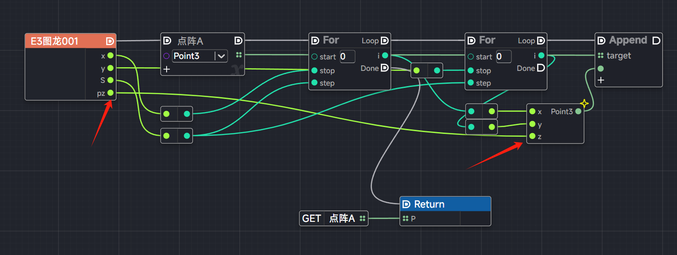Click the Done exec pin on second For node
Screen dimensions: 677x255
pyautogui.click(x=540, y=68)
